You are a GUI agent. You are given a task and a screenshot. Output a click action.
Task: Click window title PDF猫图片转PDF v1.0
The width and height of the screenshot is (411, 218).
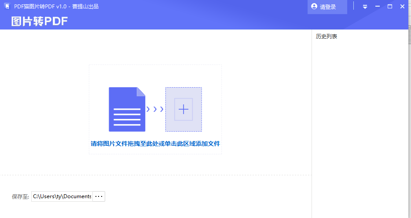coord(40,6)
